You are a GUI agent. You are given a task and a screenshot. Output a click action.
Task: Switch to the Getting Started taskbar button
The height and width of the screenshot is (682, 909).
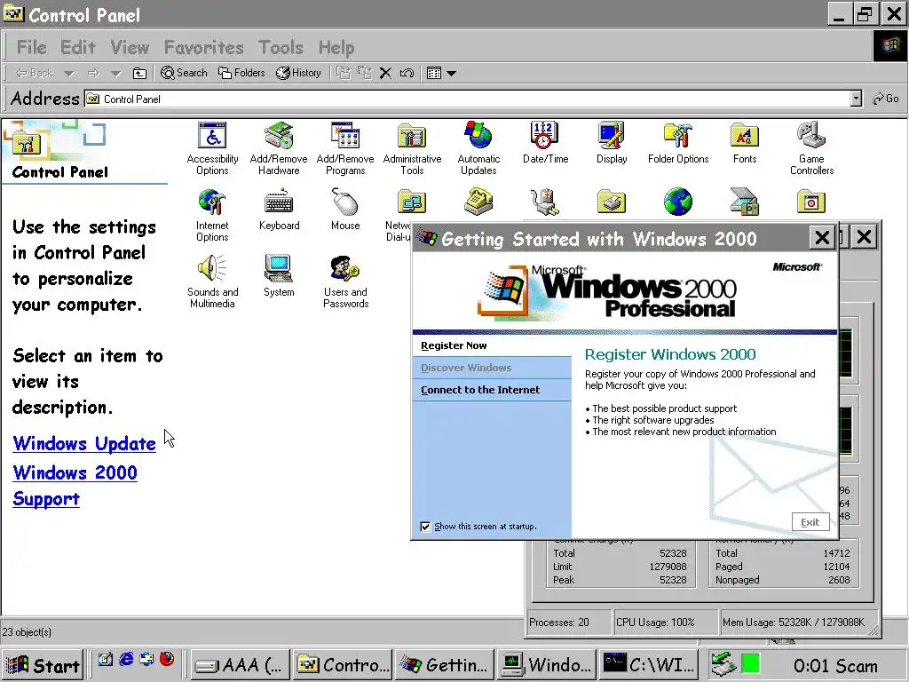(445, 665)
